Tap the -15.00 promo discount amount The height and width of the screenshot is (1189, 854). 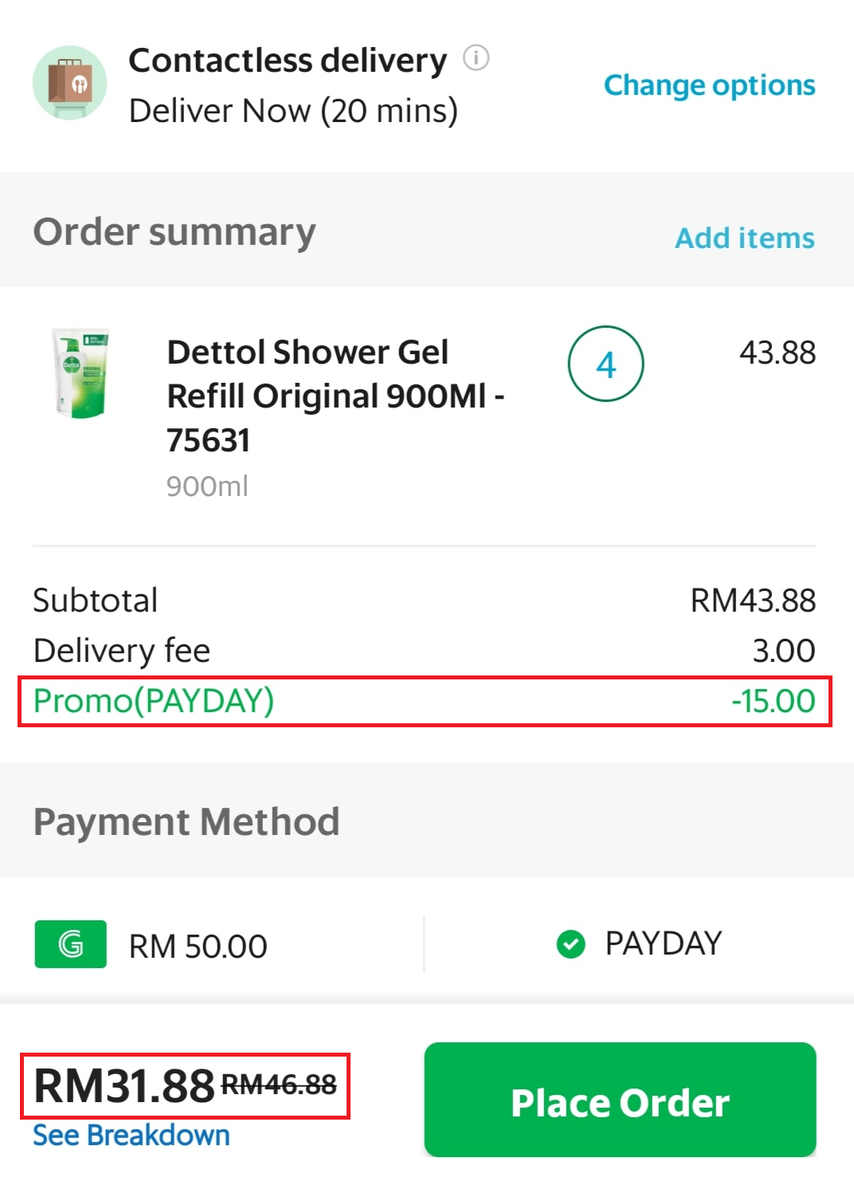[773, 701]
